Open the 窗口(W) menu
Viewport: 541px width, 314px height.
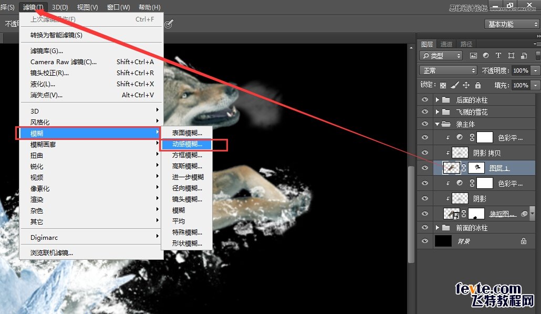[x=118, y=7]
